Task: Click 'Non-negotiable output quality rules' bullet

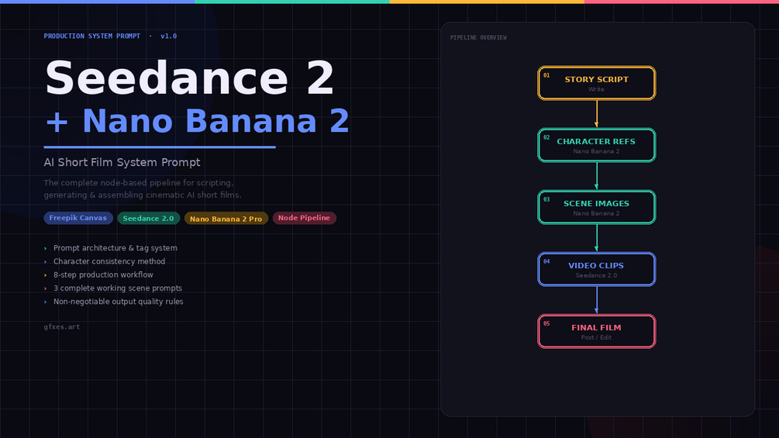Action: [119, 302]
